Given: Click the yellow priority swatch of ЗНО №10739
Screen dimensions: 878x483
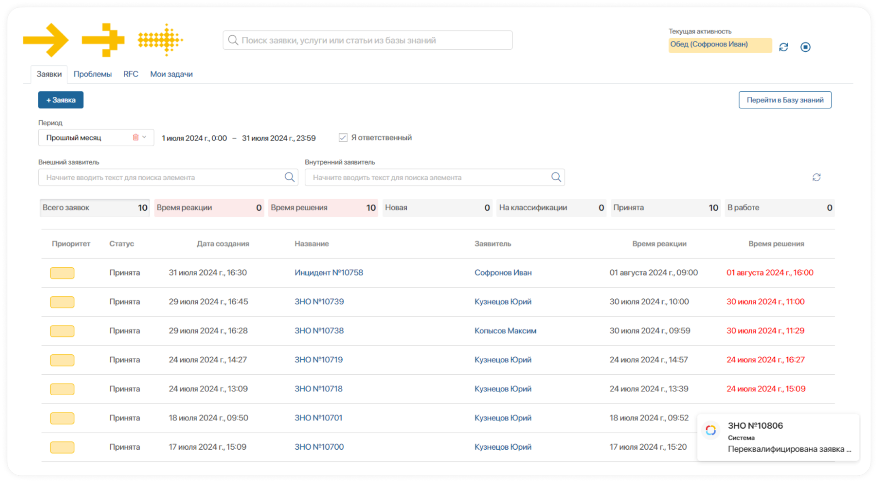Looking at the screenshot, I should click(62, 302).
